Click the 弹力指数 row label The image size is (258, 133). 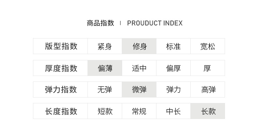point(61,90)
